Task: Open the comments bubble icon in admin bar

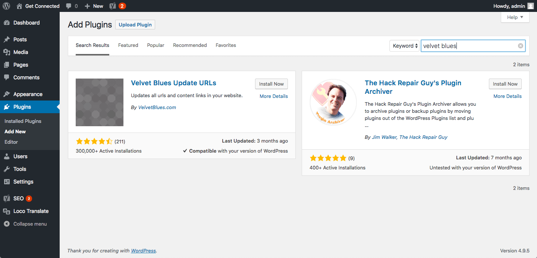Action: [x=69, y=6]
